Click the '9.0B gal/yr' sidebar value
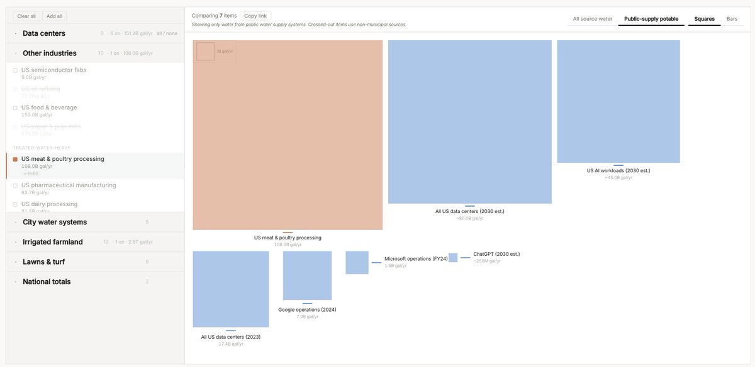The width and height of the screenshot is (755, 367). pyautogui.click(x=34, y=77)
